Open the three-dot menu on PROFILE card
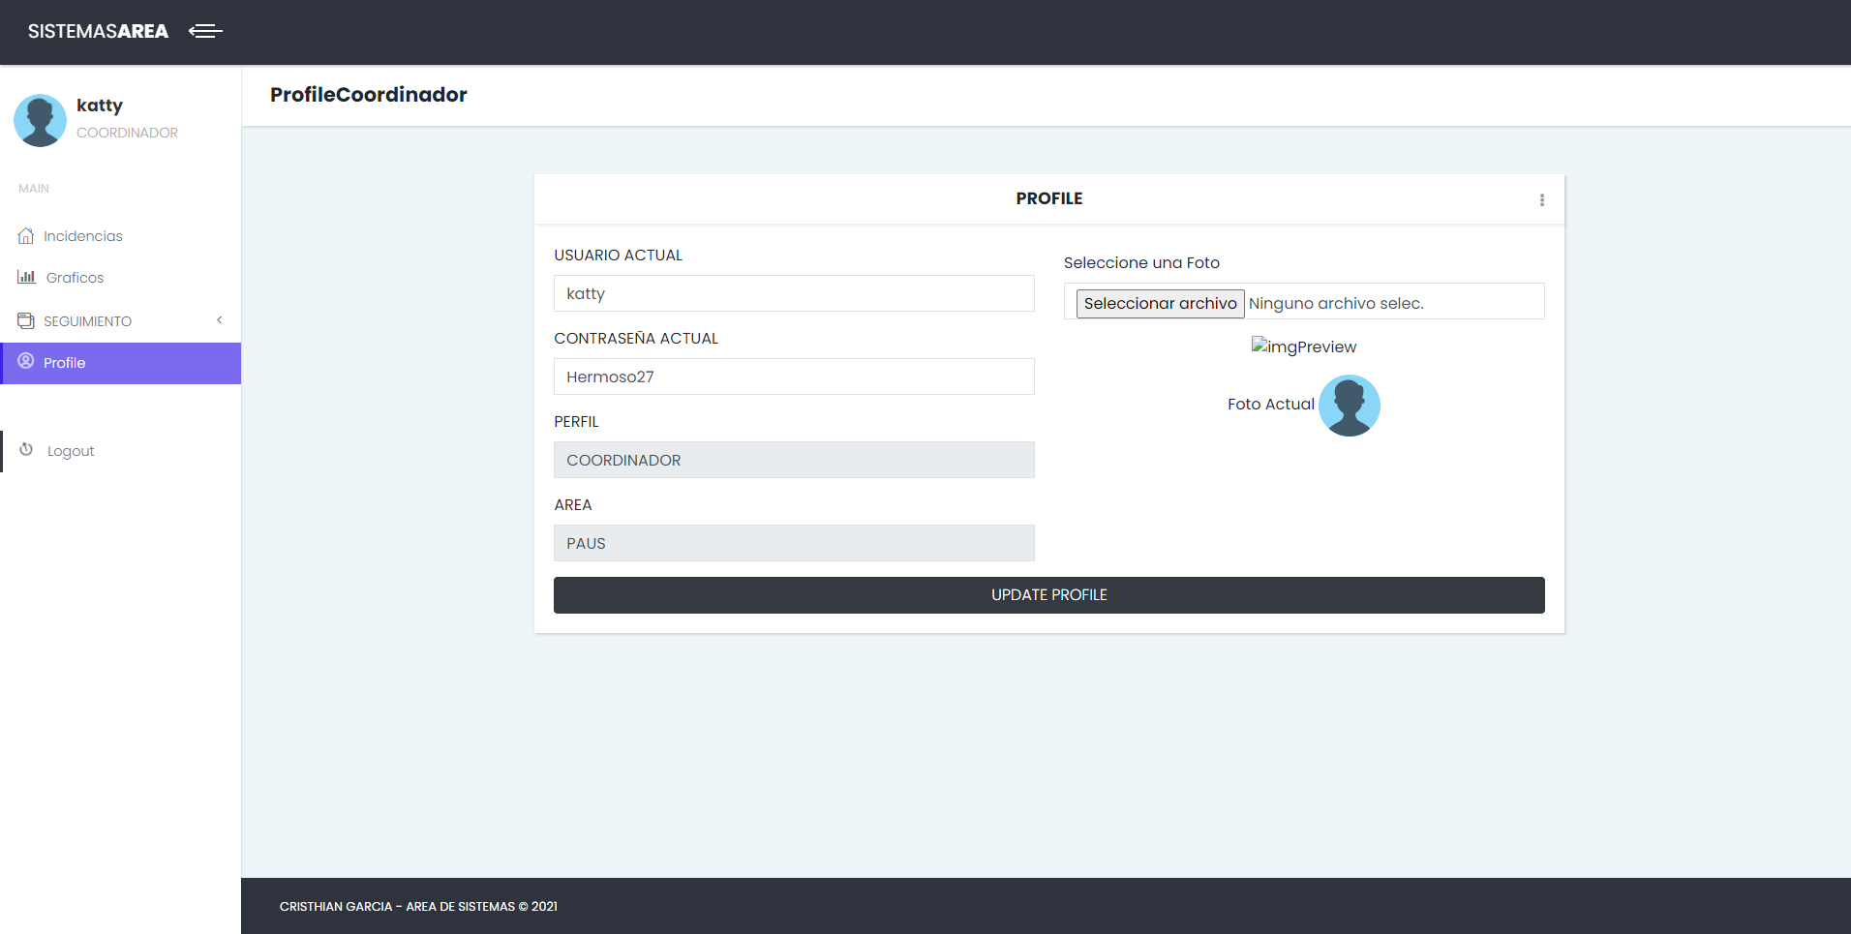 click(1543, 199)
